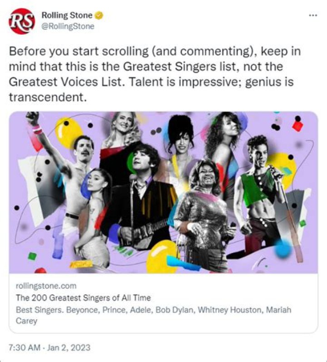Viewport: 327px width, 362px height.
Task: Click the @RollingStone handle
Action: 68,26
